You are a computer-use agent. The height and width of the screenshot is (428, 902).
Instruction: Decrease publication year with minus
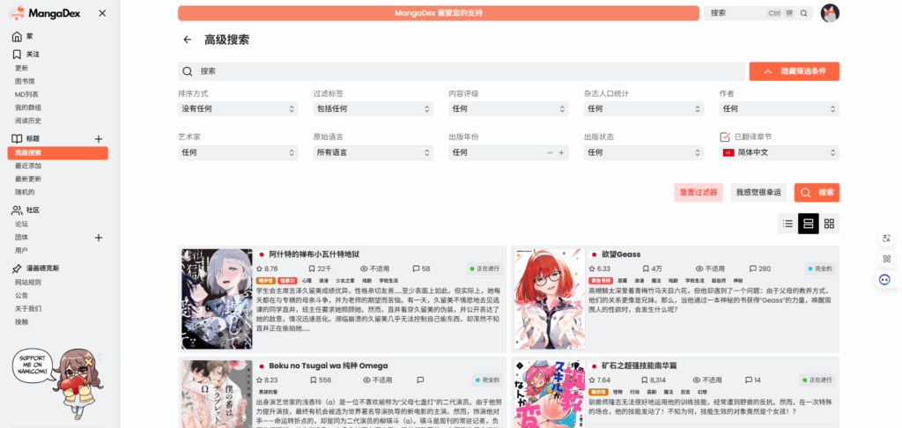pyautogui.click(x=550, y=153)
